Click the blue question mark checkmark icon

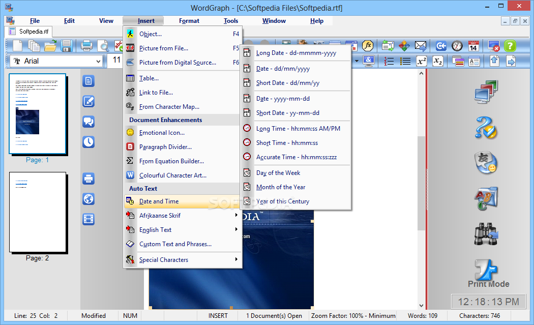tap(486, 128)
